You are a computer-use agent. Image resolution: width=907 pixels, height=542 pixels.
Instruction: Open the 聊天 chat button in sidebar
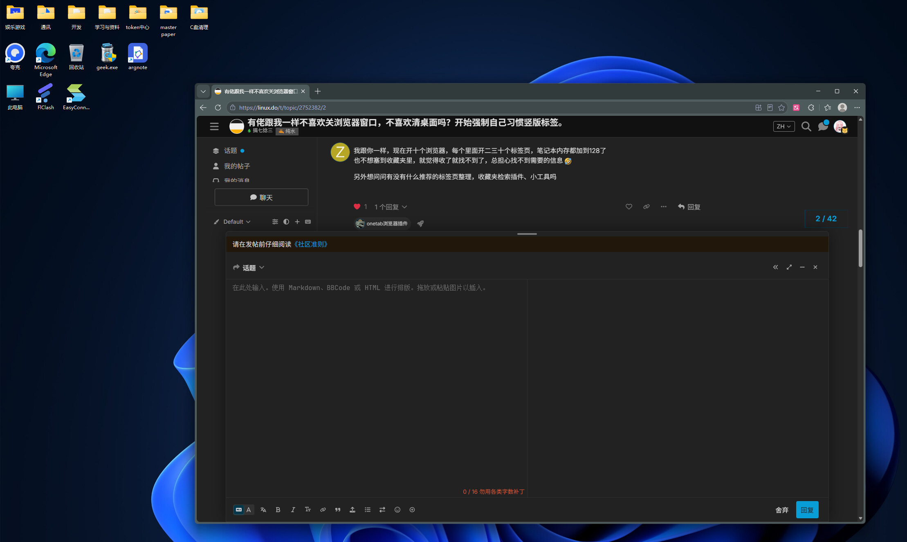point(261,197)
